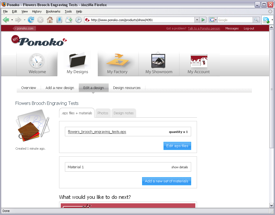
Task: Switch to the Design notes tab
Action: (124, 113)
